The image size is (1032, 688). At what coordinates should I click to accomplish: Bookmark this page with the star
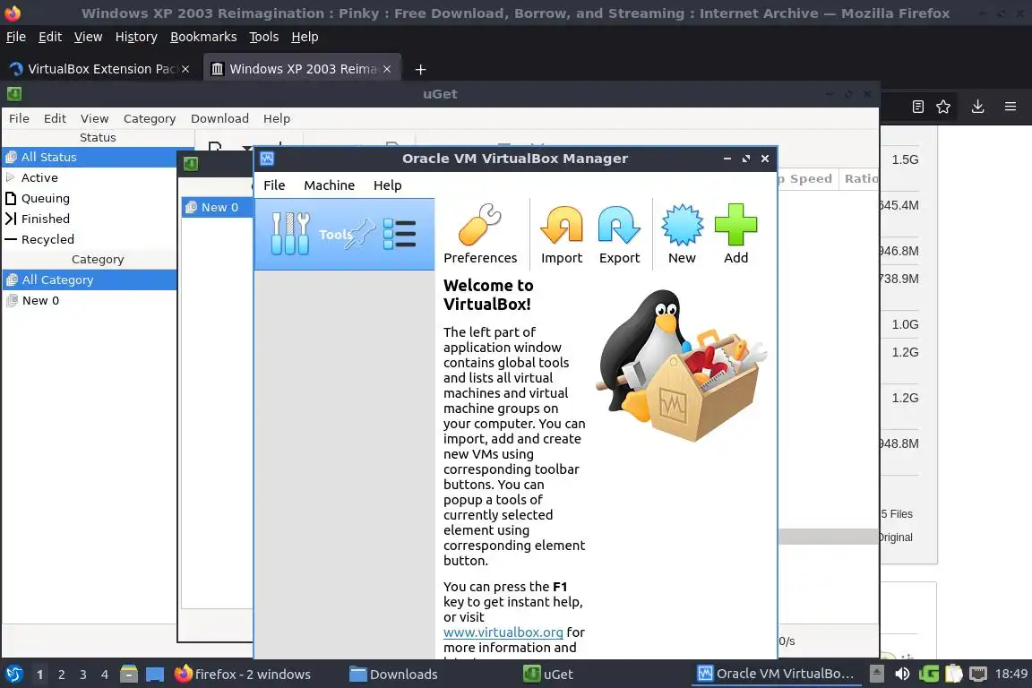pos(943,107)
